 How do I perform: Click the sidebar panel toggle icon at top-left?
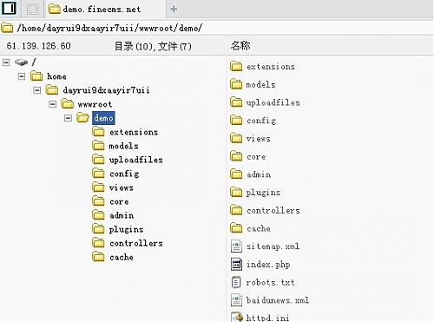(9, 8)
